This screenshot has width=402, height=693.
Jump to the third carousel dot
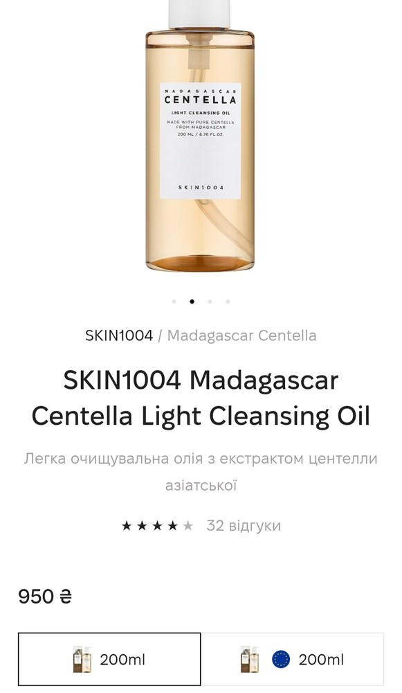point(210,302)
